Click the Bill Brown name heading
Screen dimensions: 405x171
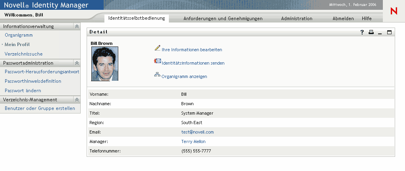(102, 43)
